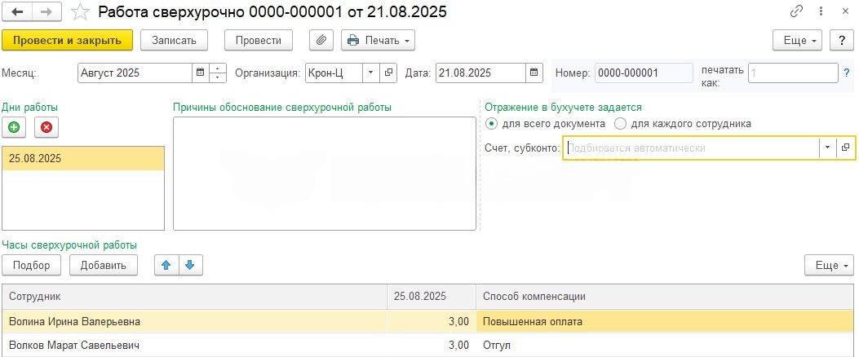Expand the Организация dropdown list
Screen dimensions: 859x357
coord(370,73)
